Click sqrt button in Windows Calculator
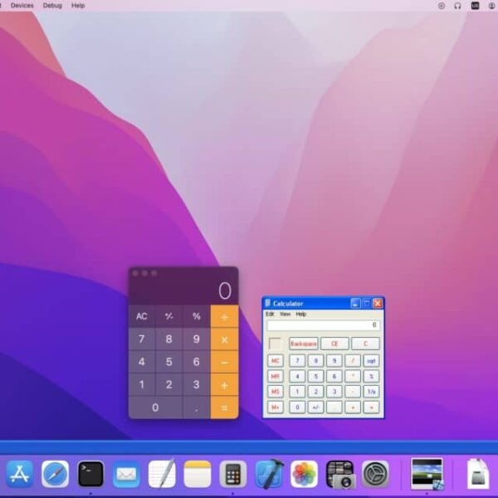Screen dimensions: 498x498 point(371,361)
